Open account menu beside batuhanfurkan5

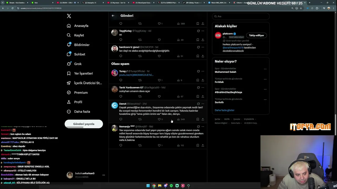click(x=103, y=175)
